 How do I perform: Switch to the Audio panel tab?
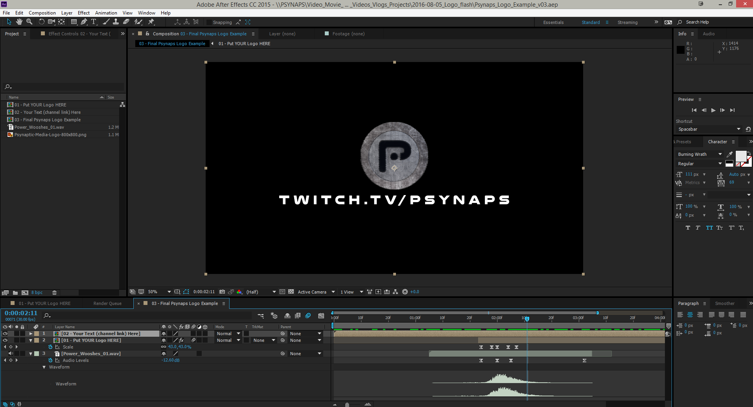709,34
